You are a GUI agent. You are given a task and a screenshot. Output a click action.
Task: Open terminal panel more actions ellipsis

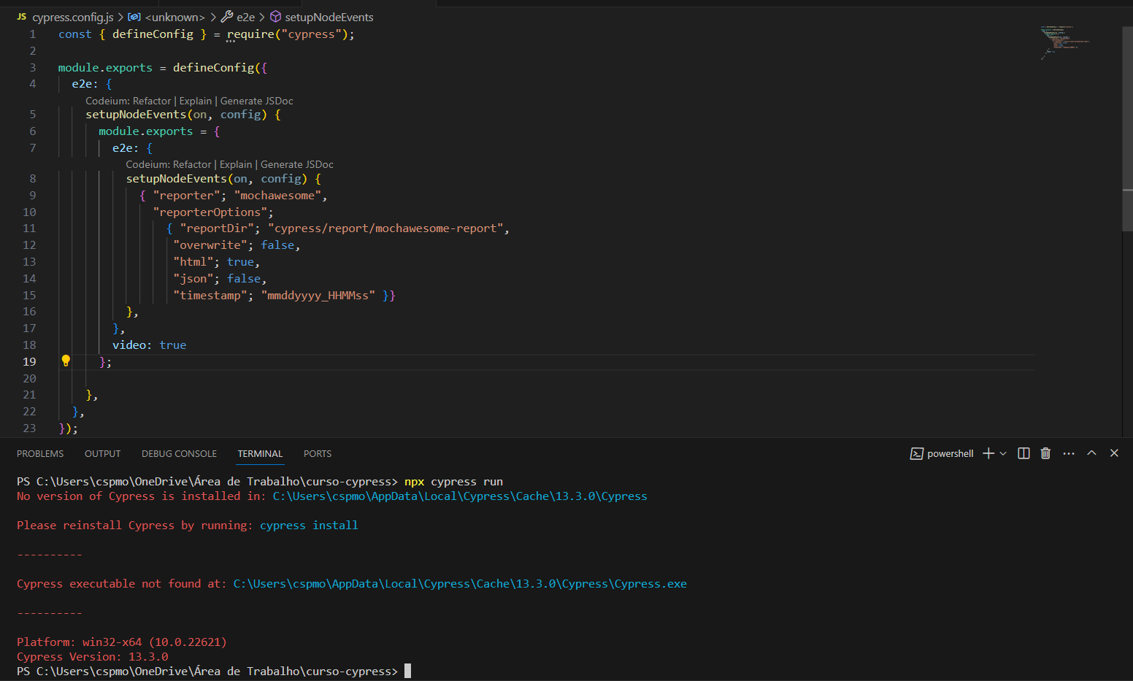tap(1069, 453)
